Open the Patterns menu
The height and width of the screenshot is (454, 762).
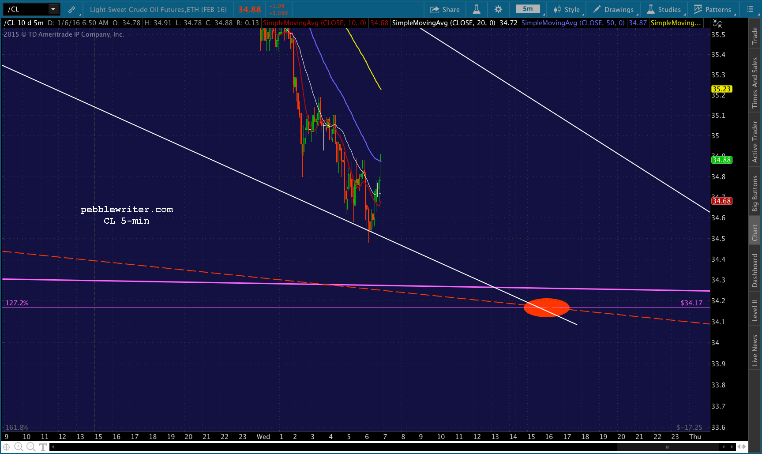[713, 9]
